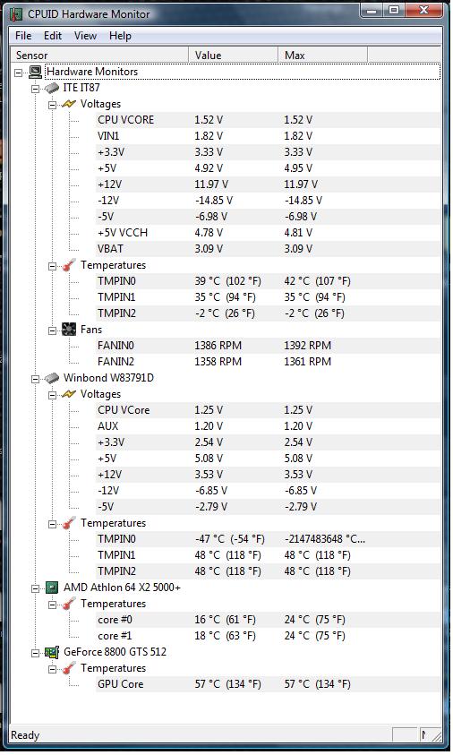The width and height of the screenshot is (453, 755).
Task: Maximize the Hardware Monitor window
Action: coord(394,10)
